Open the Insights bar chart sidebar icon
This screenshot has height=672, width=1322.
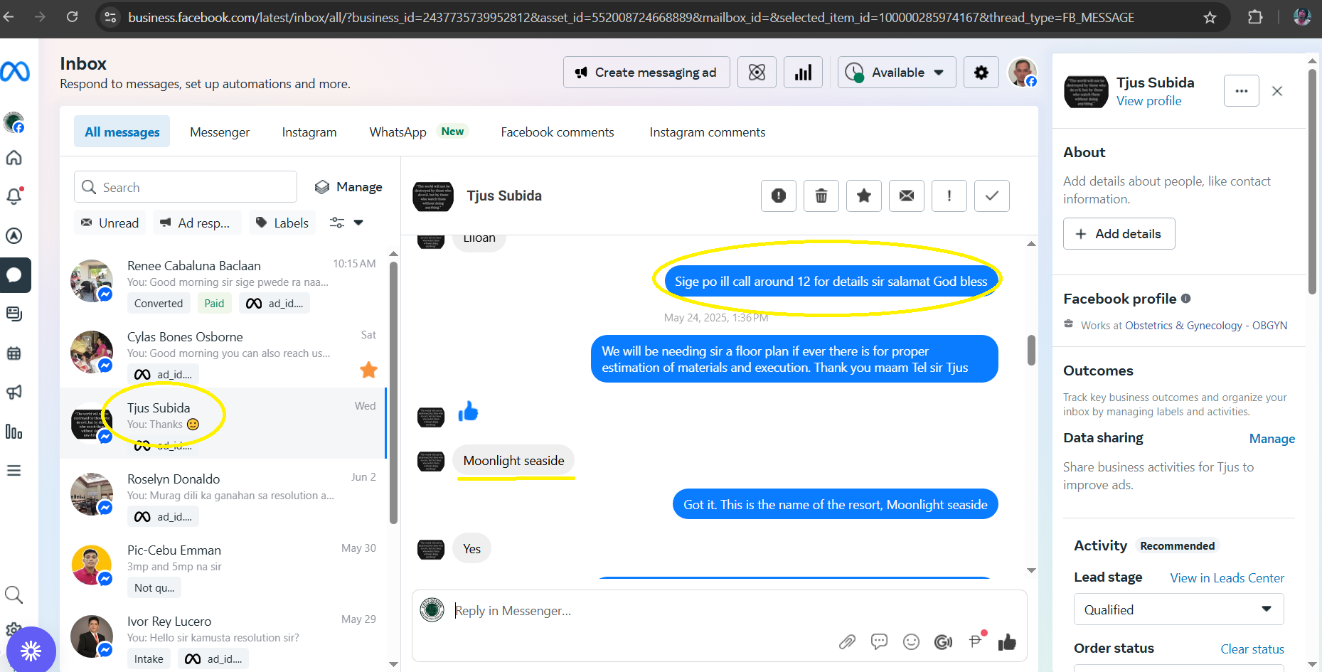click(x=14, y=432)
